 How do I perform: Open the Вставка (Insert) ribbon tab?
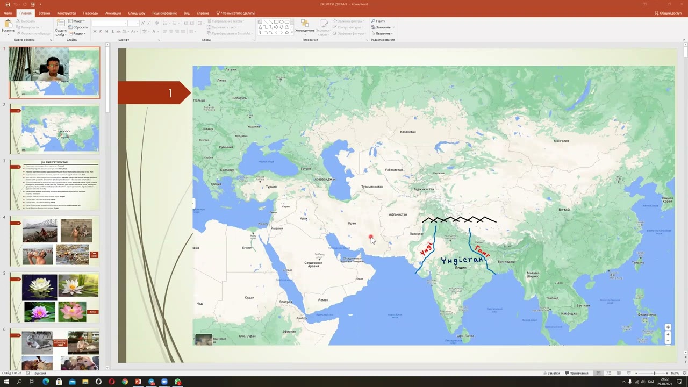44,13
